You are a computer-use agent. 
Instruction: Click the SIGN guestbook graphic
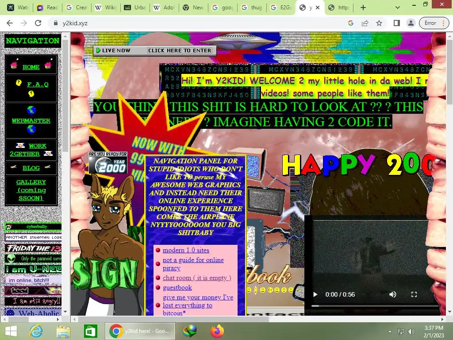pos(105,273)
